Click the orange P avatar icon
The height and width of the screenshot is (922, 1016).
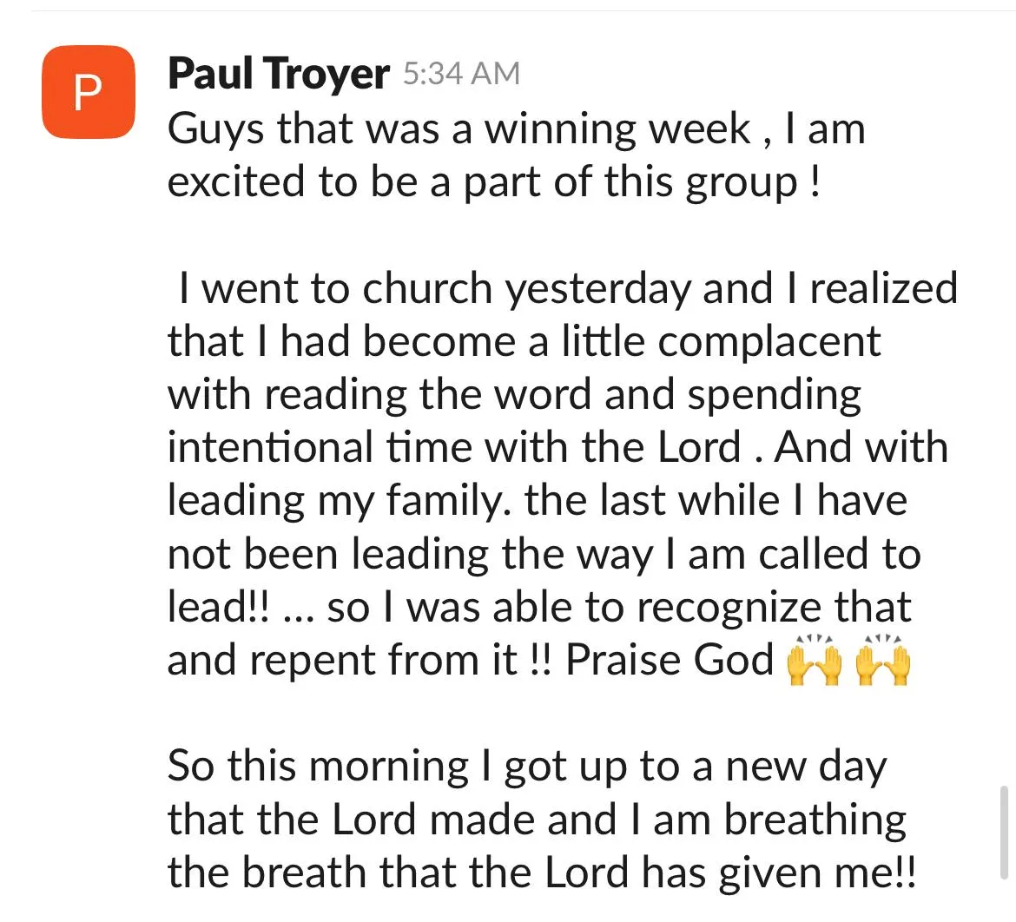coord(88,92)
